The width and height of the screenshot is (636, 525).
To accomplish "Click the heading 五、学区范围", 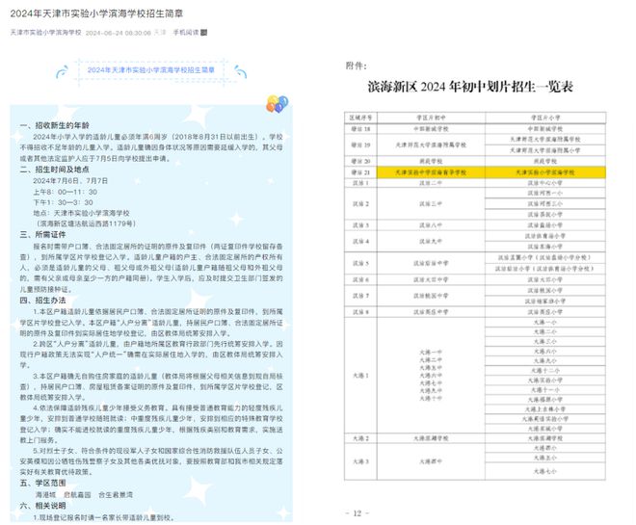I will (x=42, y=483).
